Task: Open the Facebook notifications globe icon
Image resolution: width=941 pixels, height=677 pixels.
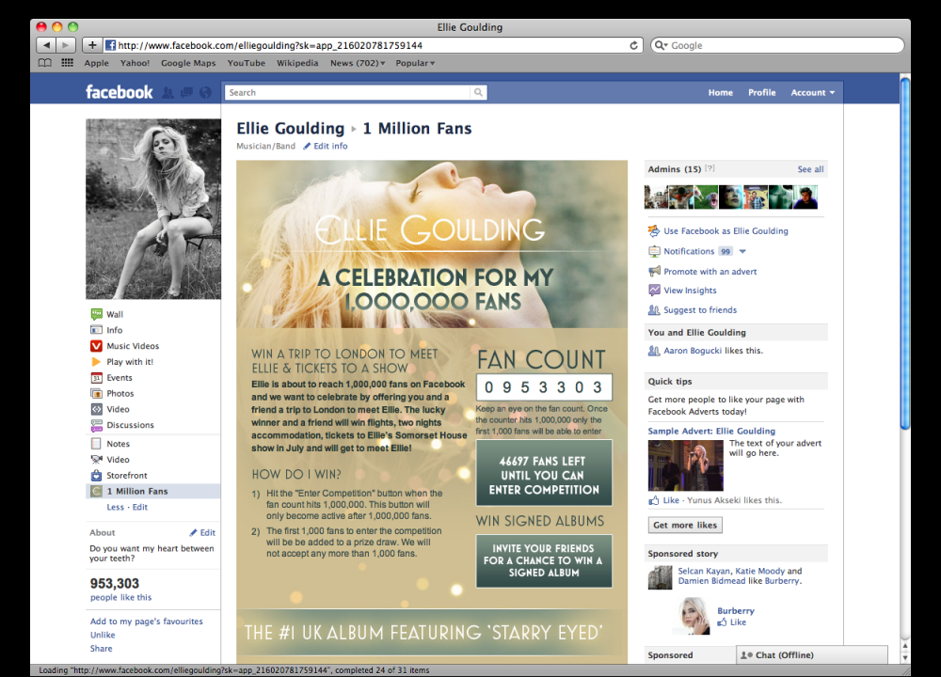Action: coord(205,92)
